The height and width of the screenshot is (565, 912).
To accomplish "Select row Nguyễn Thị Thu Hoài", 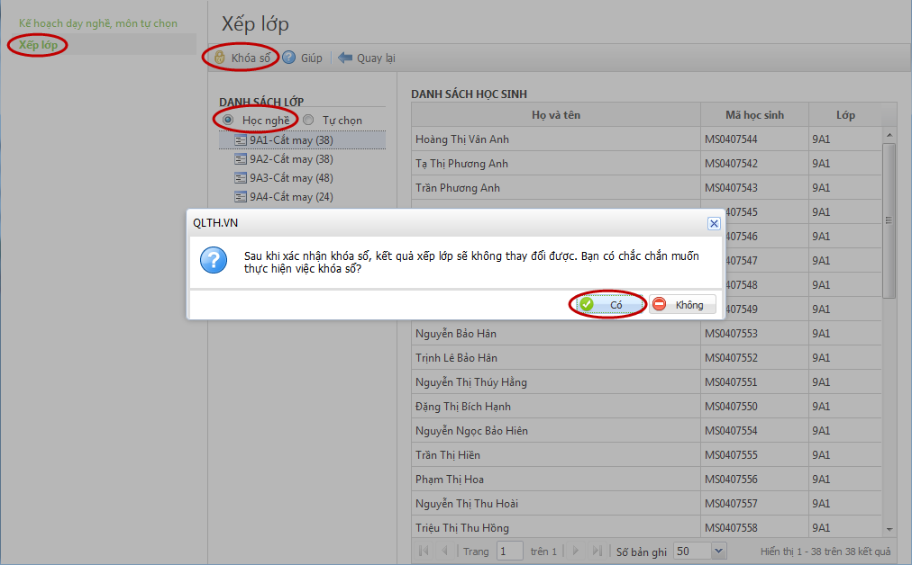I will pos(647,504).
